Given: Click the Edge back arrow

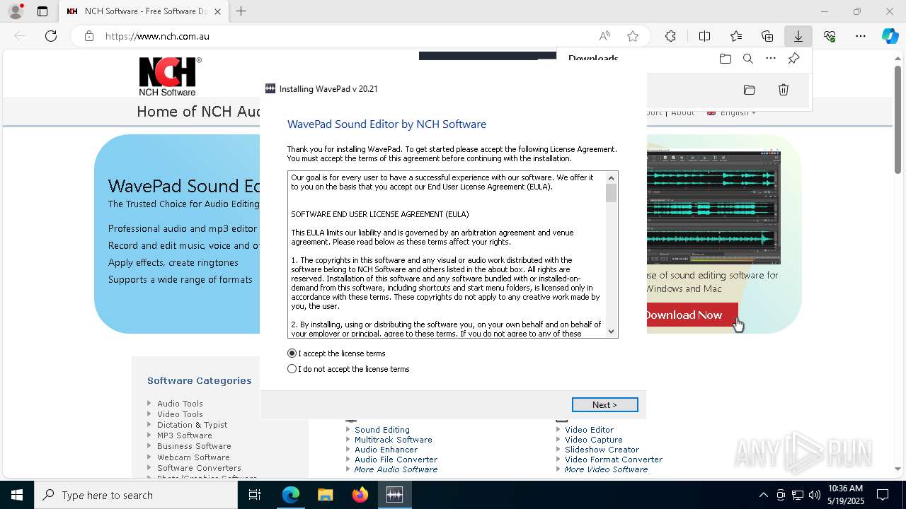Looking at the screenshot, I should coord(20,36).
